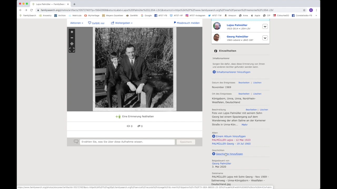
Task: Open the AFST-TW Twitter bookmark
Action: pos(215,15)
